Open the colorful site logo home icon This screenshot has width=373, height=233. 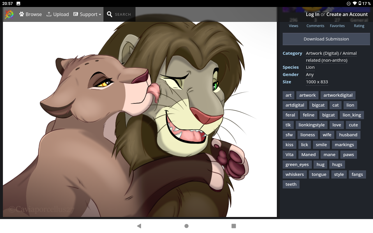(x=9, y=14)
